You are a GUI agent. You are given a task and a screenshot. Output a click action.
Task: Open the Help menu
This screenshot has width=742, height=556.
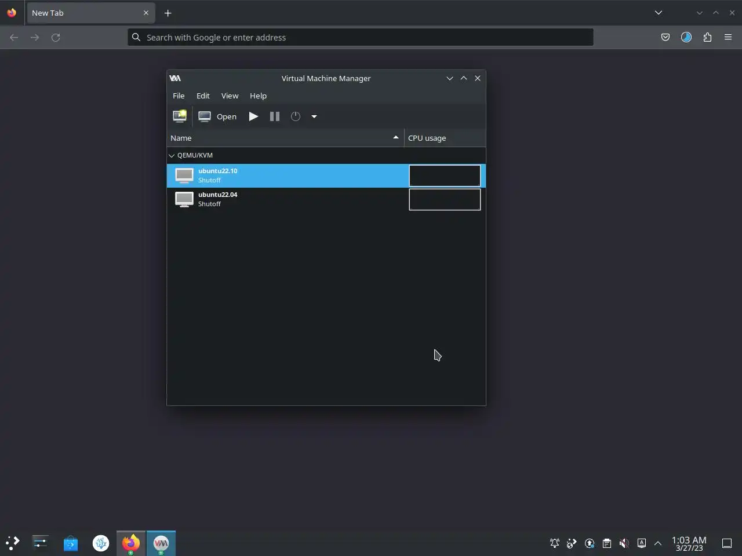coord(258,96)
